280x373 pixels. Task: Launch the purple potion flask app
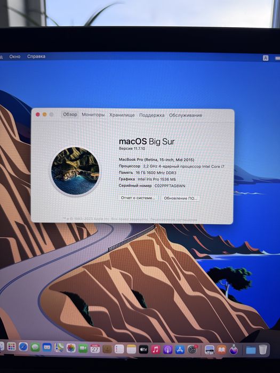[234, 350]
